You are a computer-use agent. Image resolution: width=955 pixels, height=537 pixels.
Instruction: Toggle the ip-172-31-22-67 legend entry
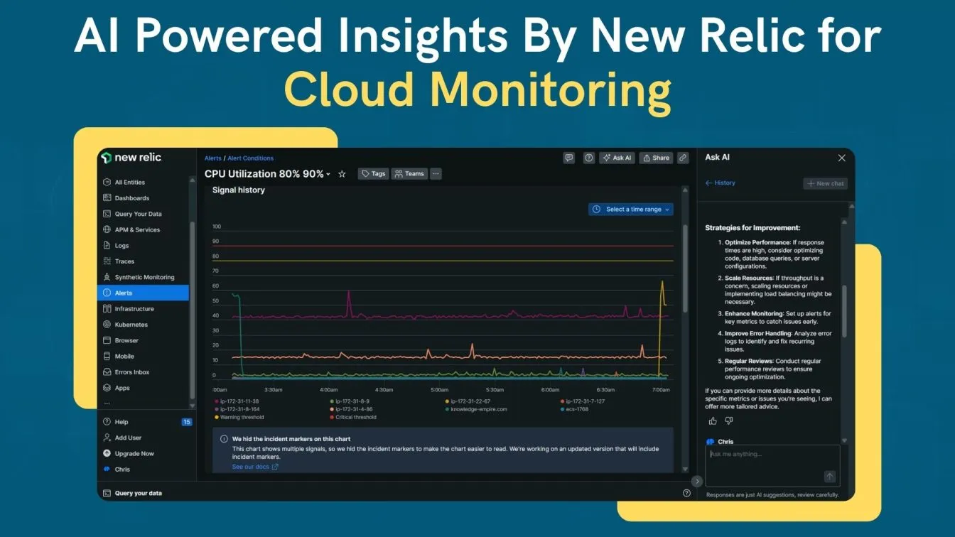pos(467,401)
